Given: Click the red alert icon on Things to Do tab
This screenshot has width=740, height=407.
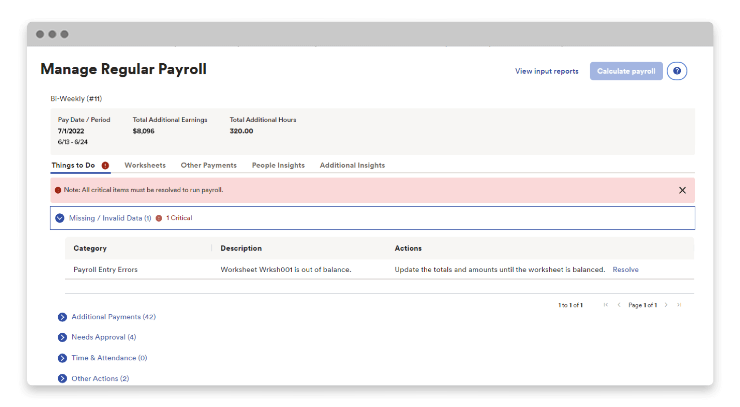Looking at the screenshot, I should (105, 166).
